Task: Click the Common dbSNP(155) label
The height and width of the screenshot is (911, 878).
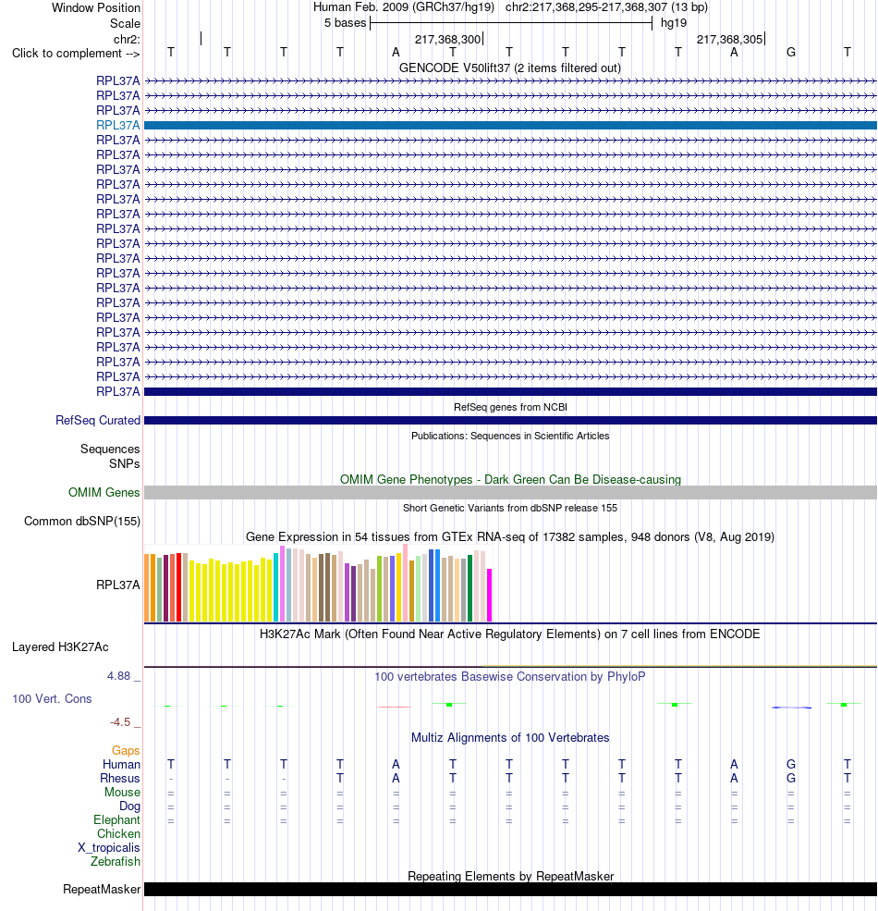Action: (x=82, y=521)
